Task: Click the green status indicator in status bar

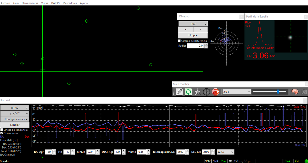Action: 306,161
